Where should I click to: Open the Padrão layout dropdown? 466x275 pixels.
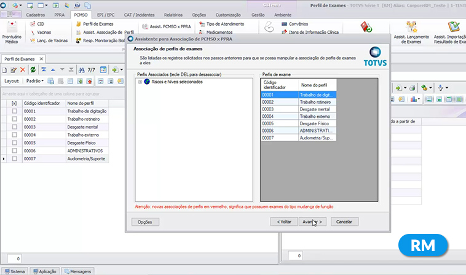pyautogui.click(x=34, y=81)
